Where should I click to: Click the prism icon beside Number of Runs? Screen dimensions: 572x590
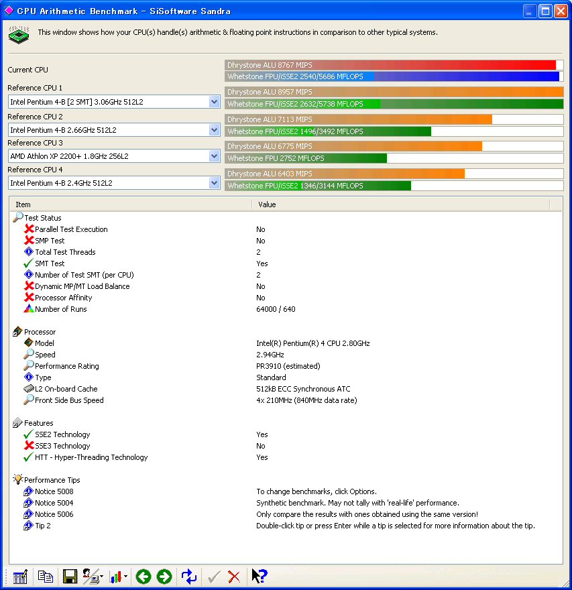[29, 308]
